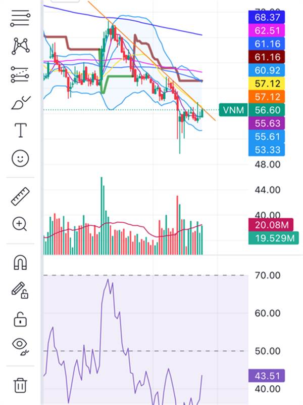Click the tallest green volume bar
This screenshot has width=303, height=405.
tap(102, 216)
